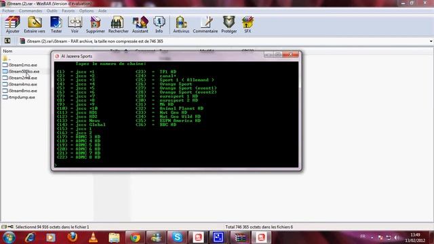Viewport: 434px width, 244px height.
Task: Click the clock showing 13:49
Action: click(415, 235)
